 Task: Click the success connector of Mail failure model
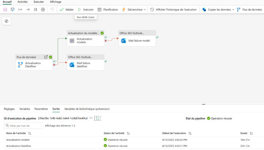[157, 37]
